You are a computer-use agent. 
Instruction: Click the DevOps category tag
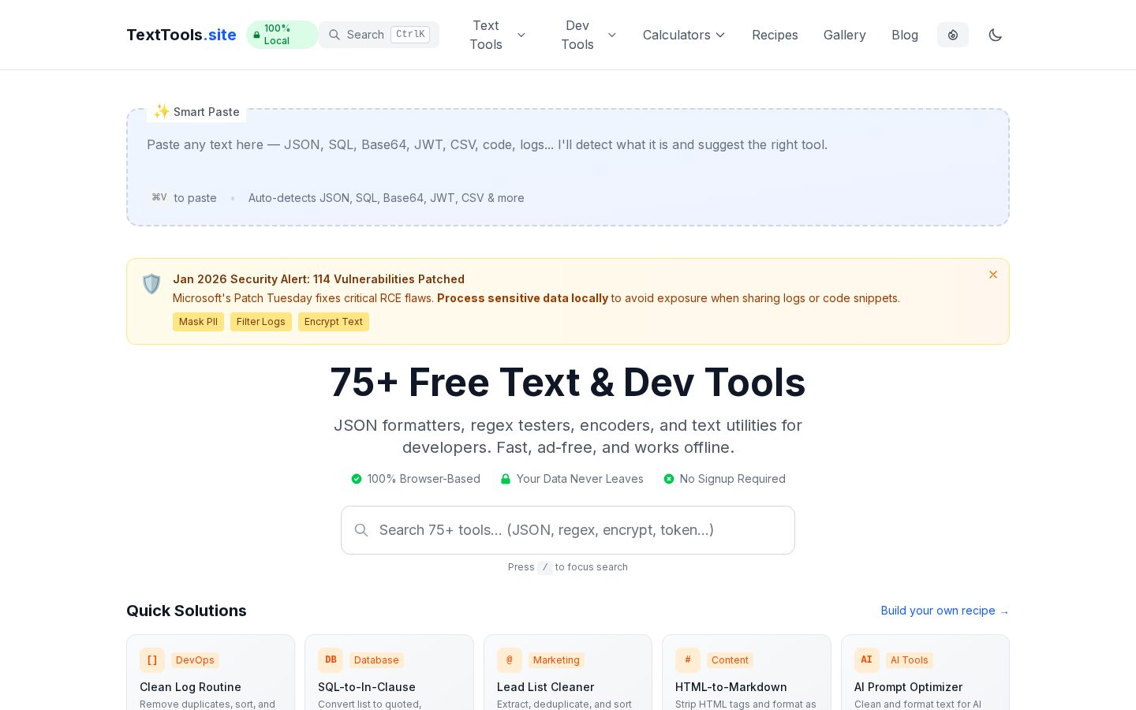coord(195,660)
